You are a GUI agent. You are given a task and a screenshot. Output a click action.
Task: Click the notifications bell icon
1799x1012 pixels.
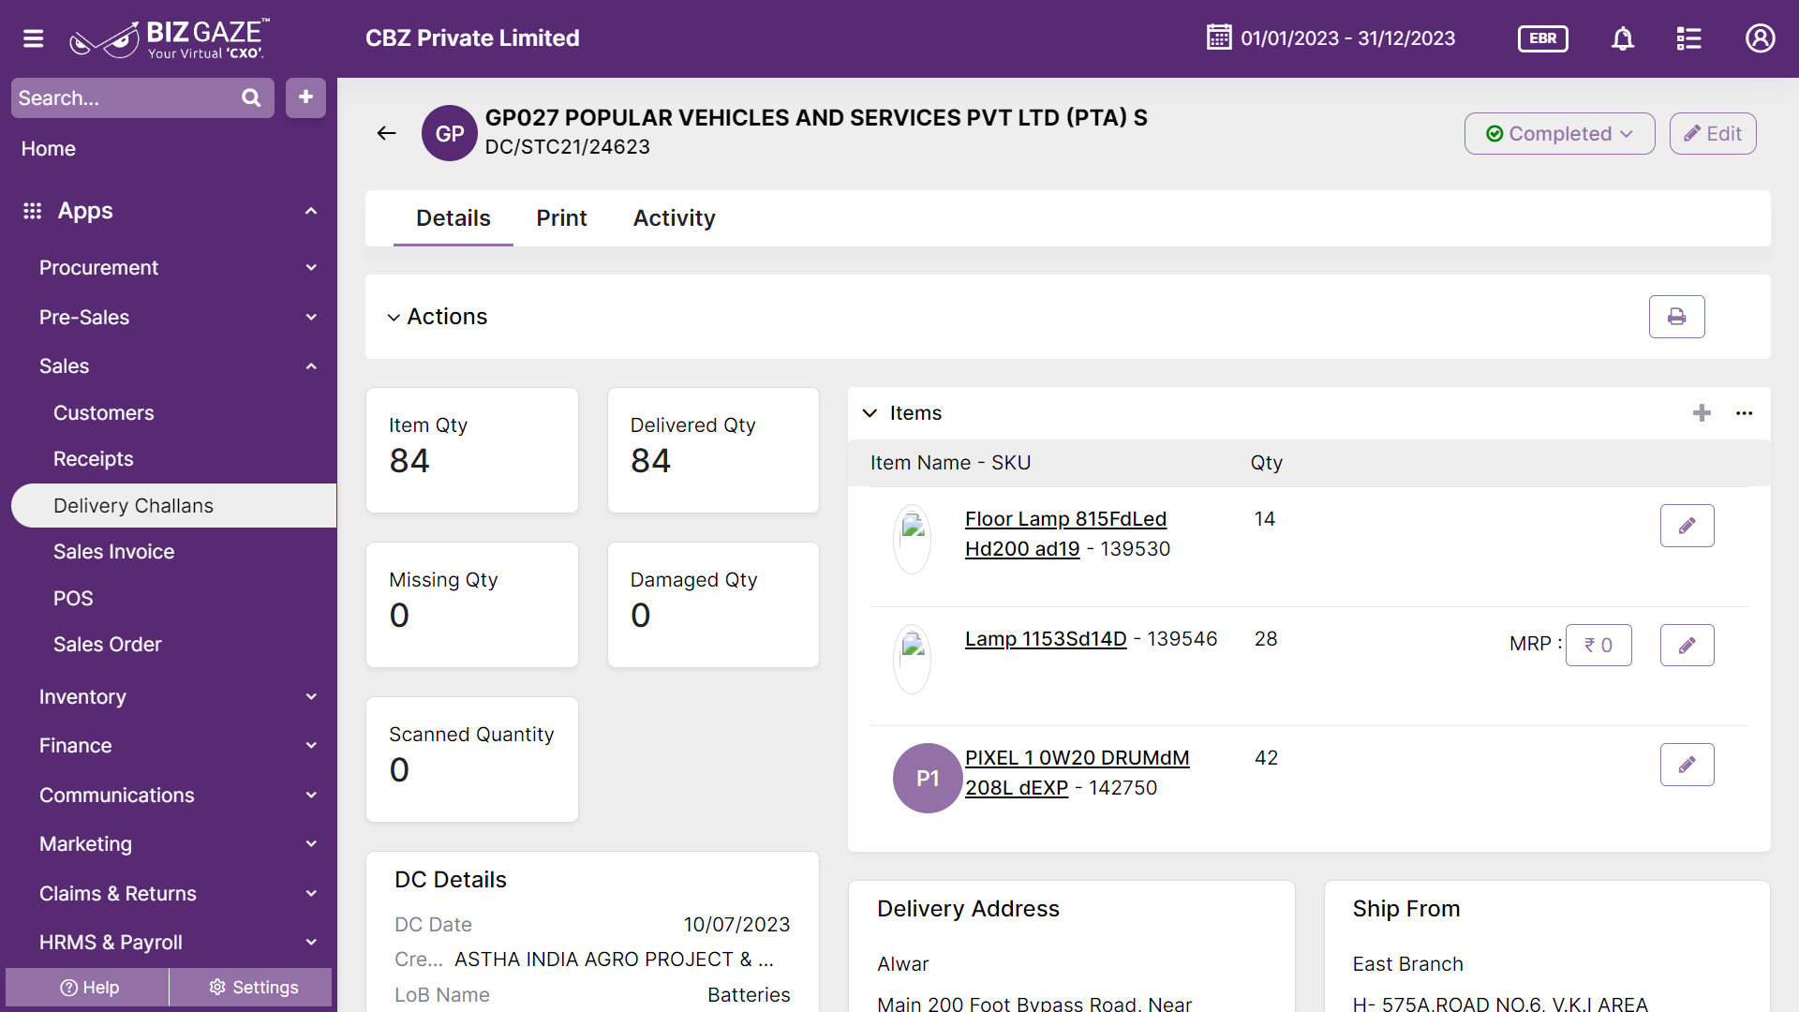point(1623,38)
